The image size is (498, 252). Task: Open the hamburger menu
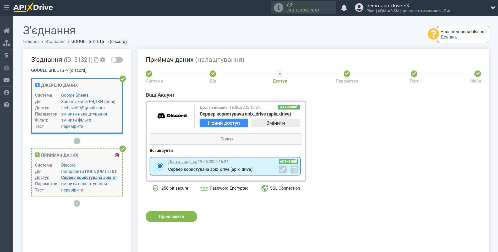(x=7, y=7)
